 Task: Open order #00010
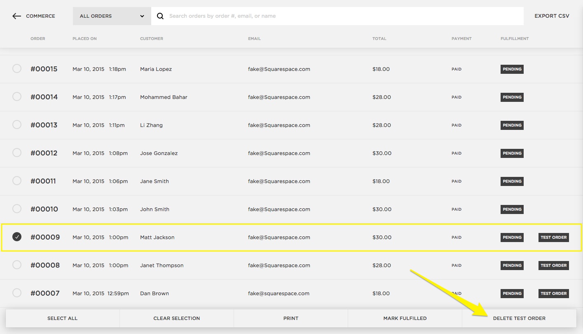point(44,209)
